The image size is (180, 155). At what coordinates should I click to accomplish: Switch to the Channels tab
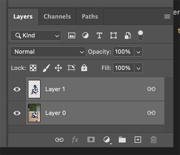[x=57, y=17]
